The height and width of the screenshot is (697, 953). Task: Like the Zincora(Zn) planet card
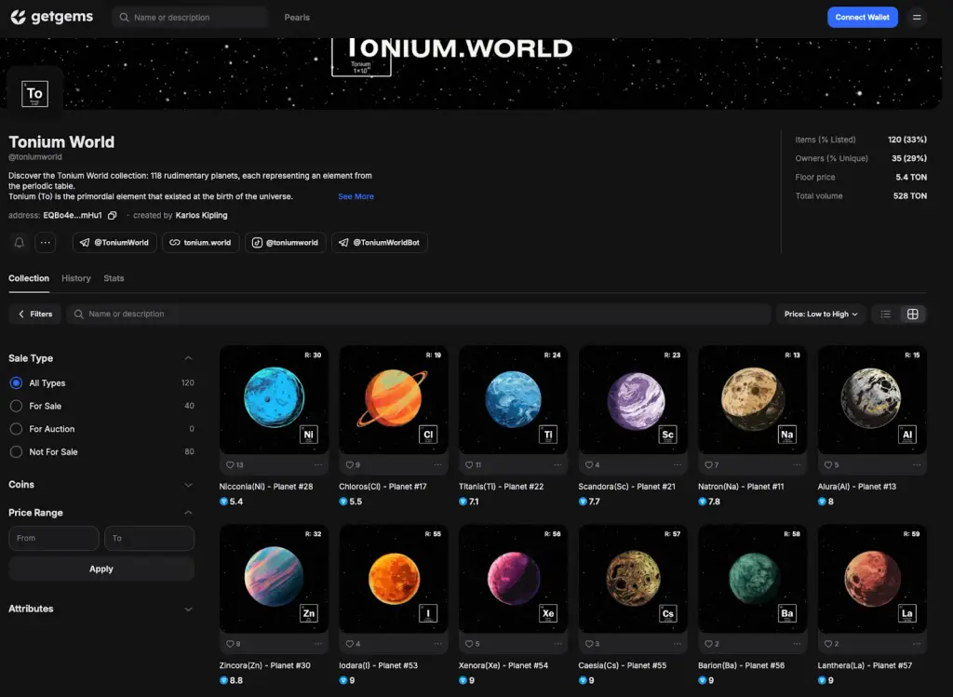[x=230, y=644]
